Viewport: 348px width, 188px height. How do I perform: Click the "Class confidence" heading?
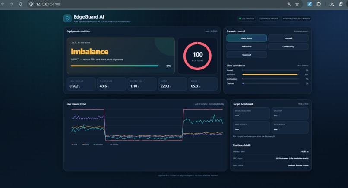(x=236, y=66)
